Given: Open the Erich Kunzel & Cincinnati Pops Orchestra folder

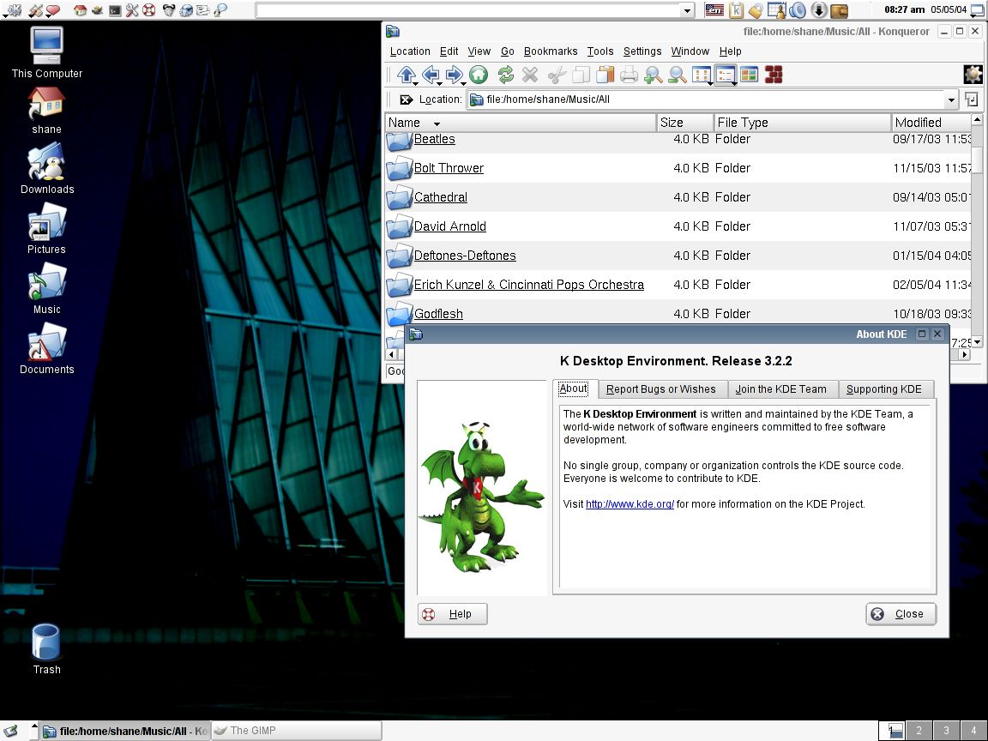Looking at the screenshot, I should pyautogui.click(x=528, y=284).
